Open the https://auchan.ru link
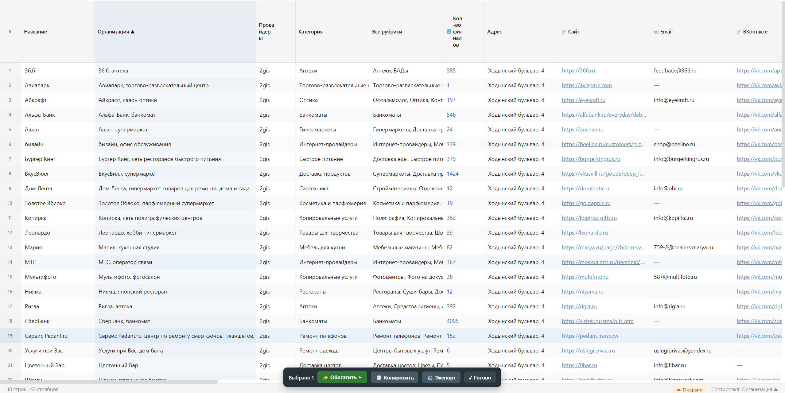The image size is (785, 393). pos(582,130)
